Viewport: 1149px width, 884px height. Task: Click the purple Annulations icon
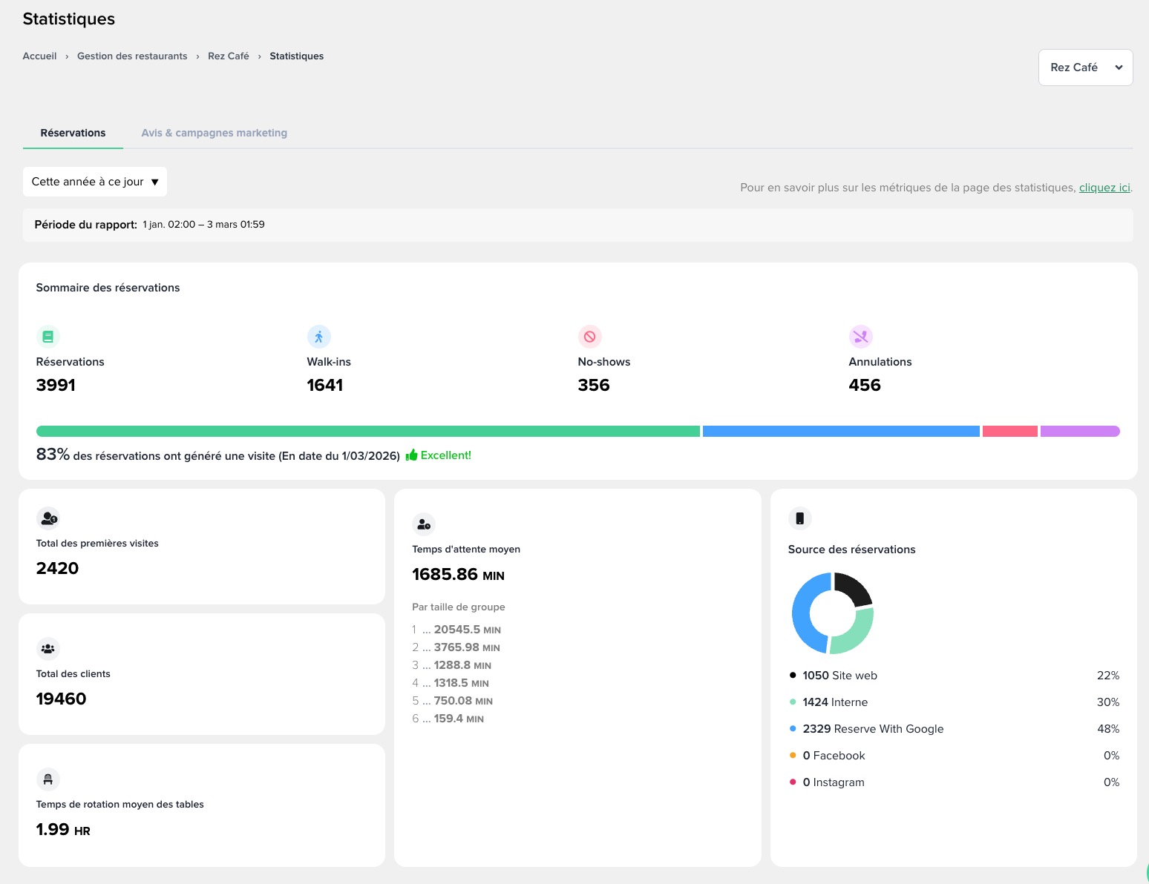point(860,337)
